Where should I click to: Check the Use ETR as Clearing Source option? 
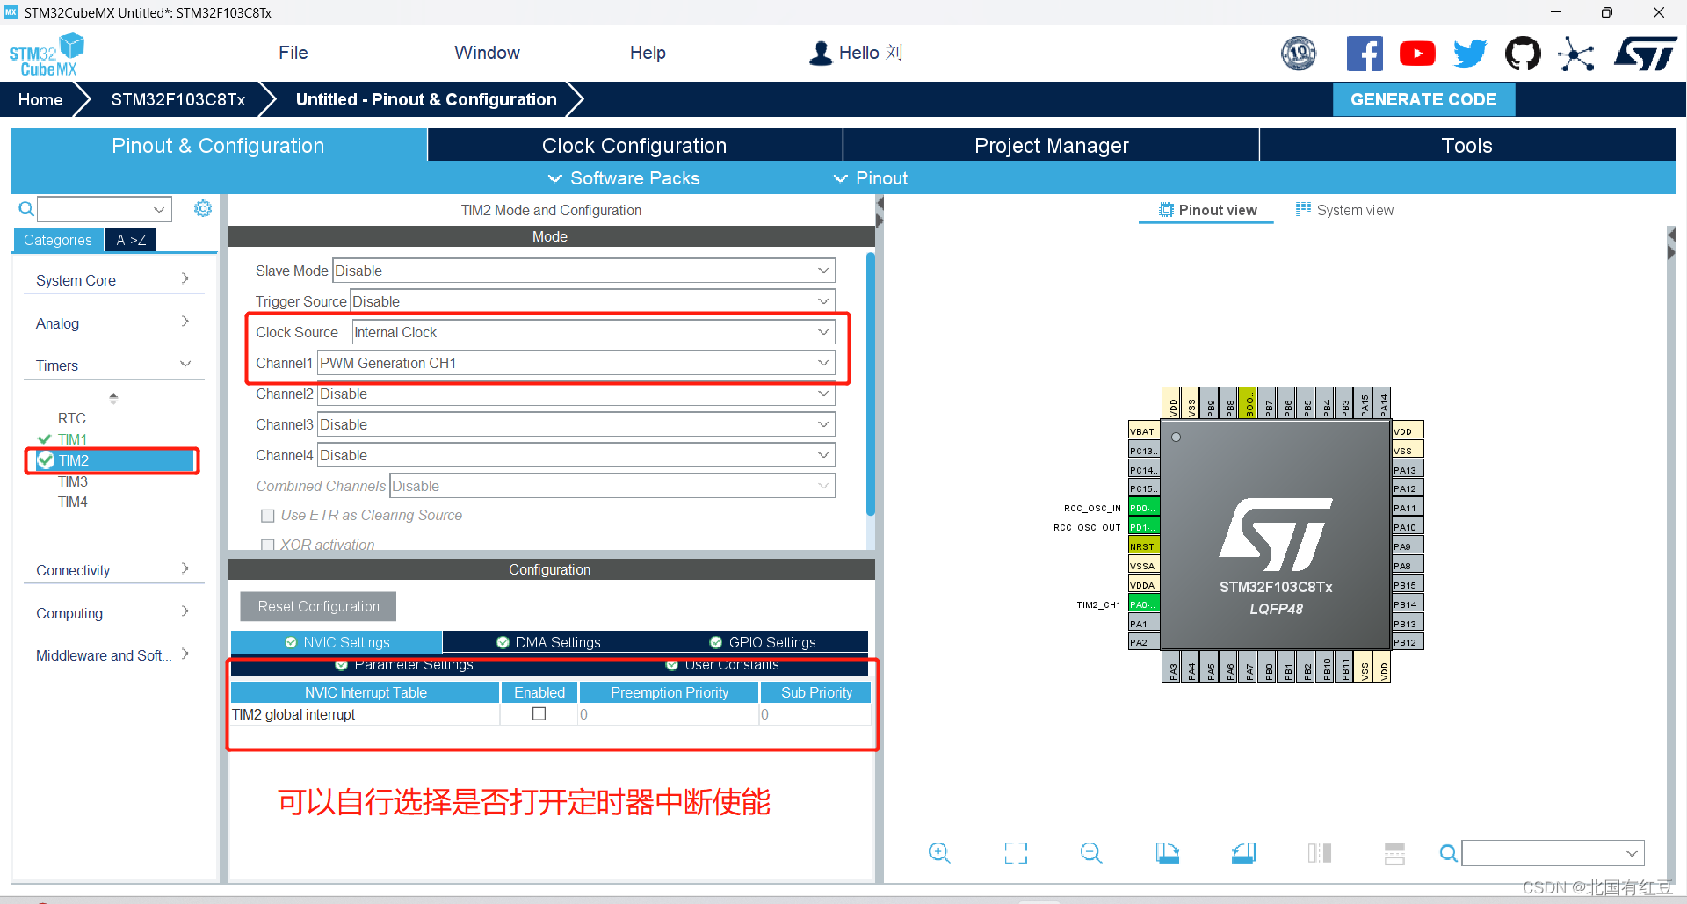click(268, 516)
